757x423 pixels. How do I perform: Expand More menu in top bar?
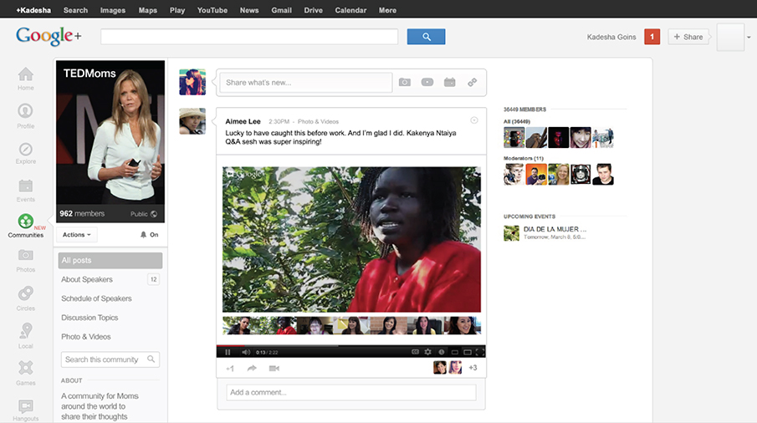[387, 10]
